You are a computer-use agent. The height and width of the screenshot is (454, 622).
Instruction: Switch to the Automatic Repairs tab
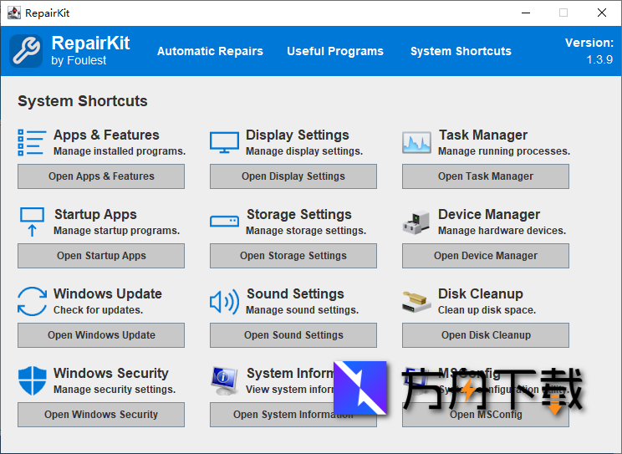click(x=210, y=51)
